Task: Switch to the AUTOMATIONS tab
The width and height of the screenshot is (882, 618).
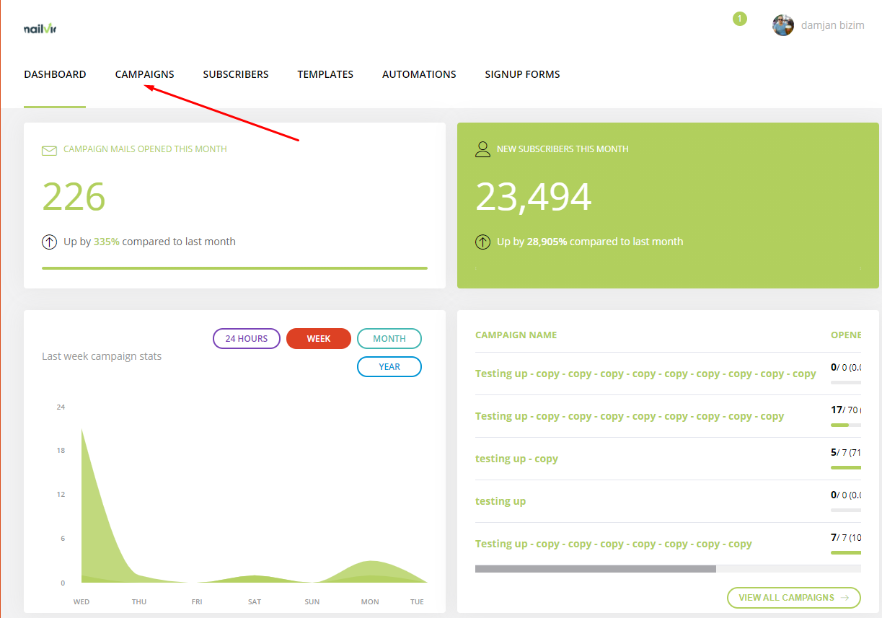Action: click(x=419, y=74)
